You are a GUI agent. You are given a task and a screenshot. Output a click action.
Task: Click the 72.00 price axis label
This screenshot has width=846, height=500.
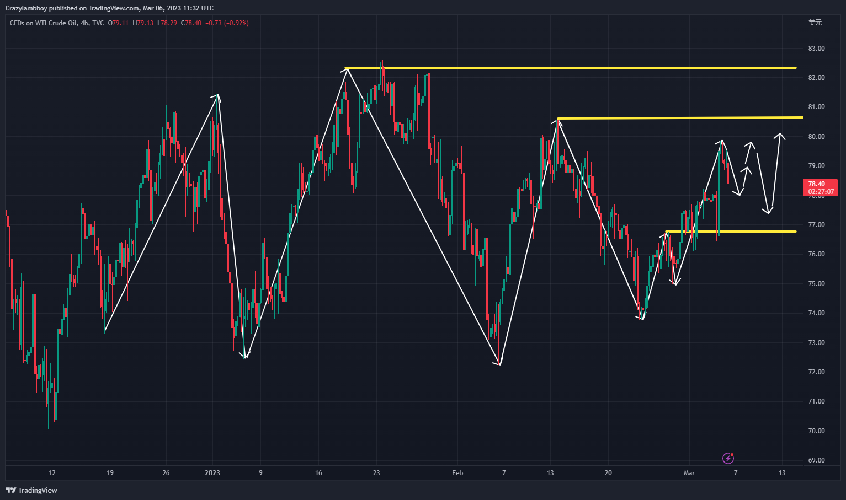coord(816,372)
